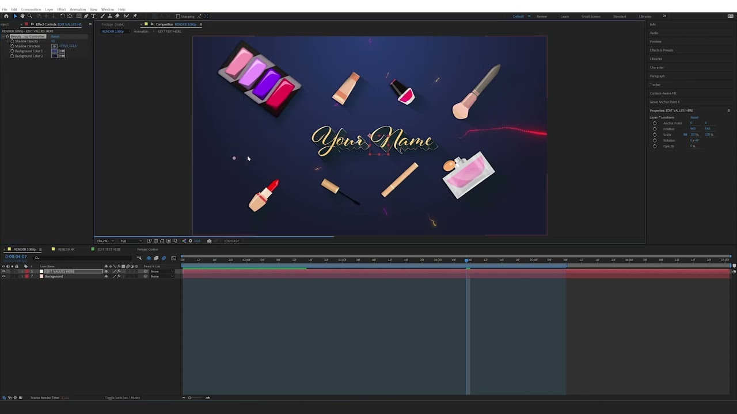Select the Pen tool
The height and width of the screenshot is (414, 737).
pyautogui.click(x=86, y=16)
